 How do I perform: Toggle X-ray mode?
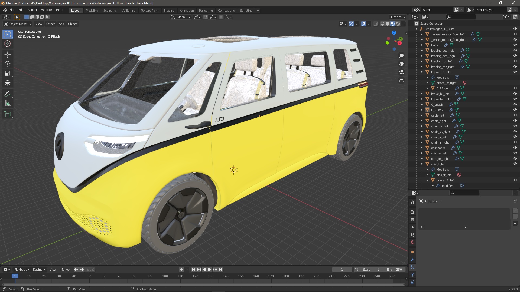[x=375, y=24]
